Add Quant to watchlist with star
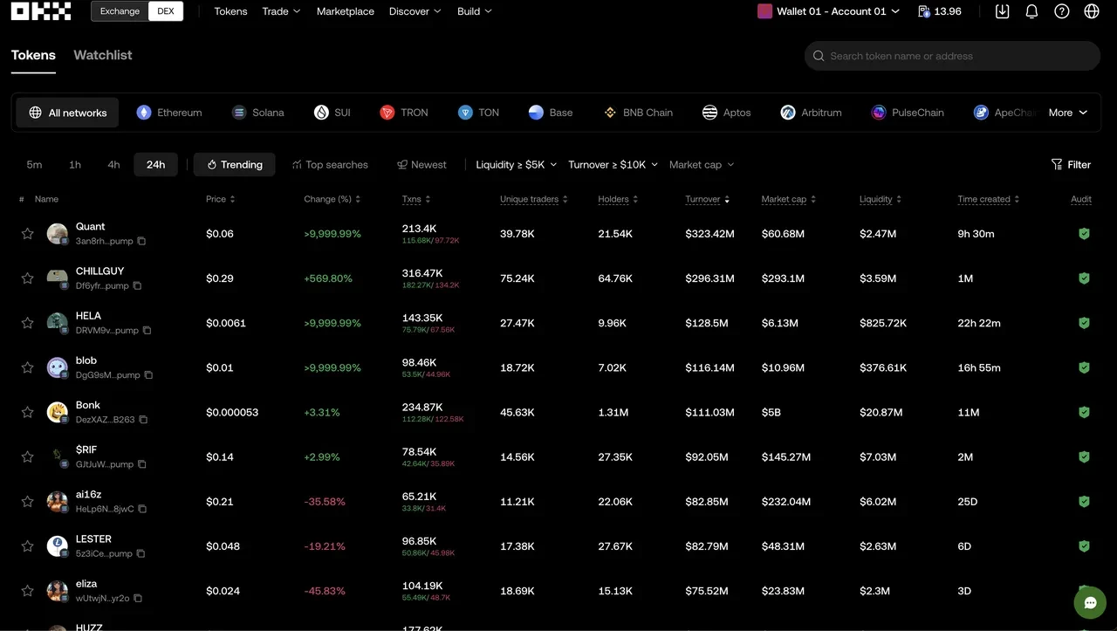 (27, 234)
